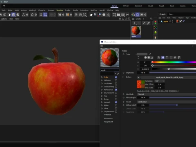Screen dimensions: 196x147
Task: Click the Diffuse Falloff slider handle
Action: click(x=177, y=105)
